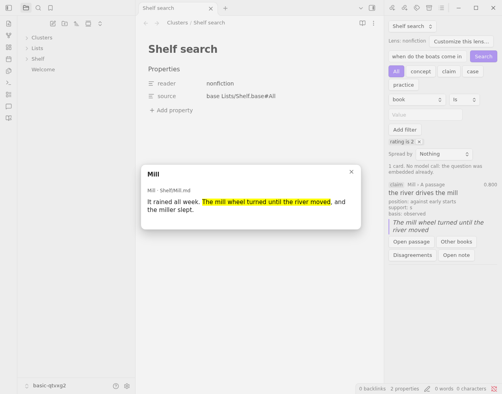
Task: Open the outline panel icon
Action: click(441, 8)
